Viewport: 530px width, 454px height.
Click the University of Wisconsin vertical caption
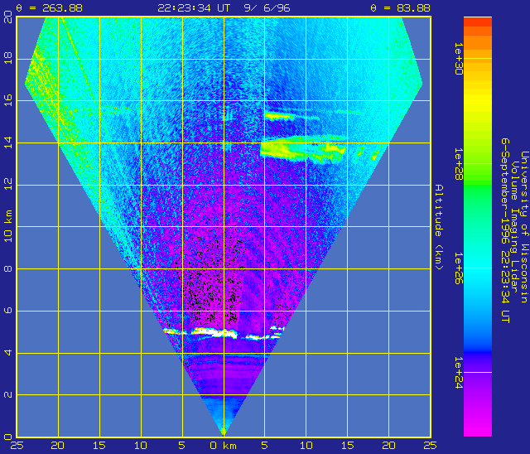tap(524, 227)
